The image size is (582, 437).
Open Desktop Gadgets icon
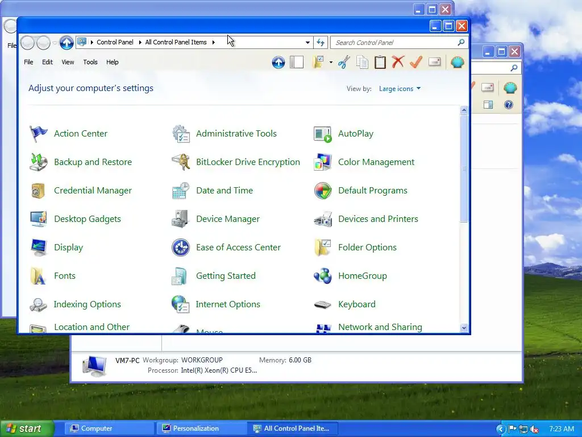(x=38, y=219)
